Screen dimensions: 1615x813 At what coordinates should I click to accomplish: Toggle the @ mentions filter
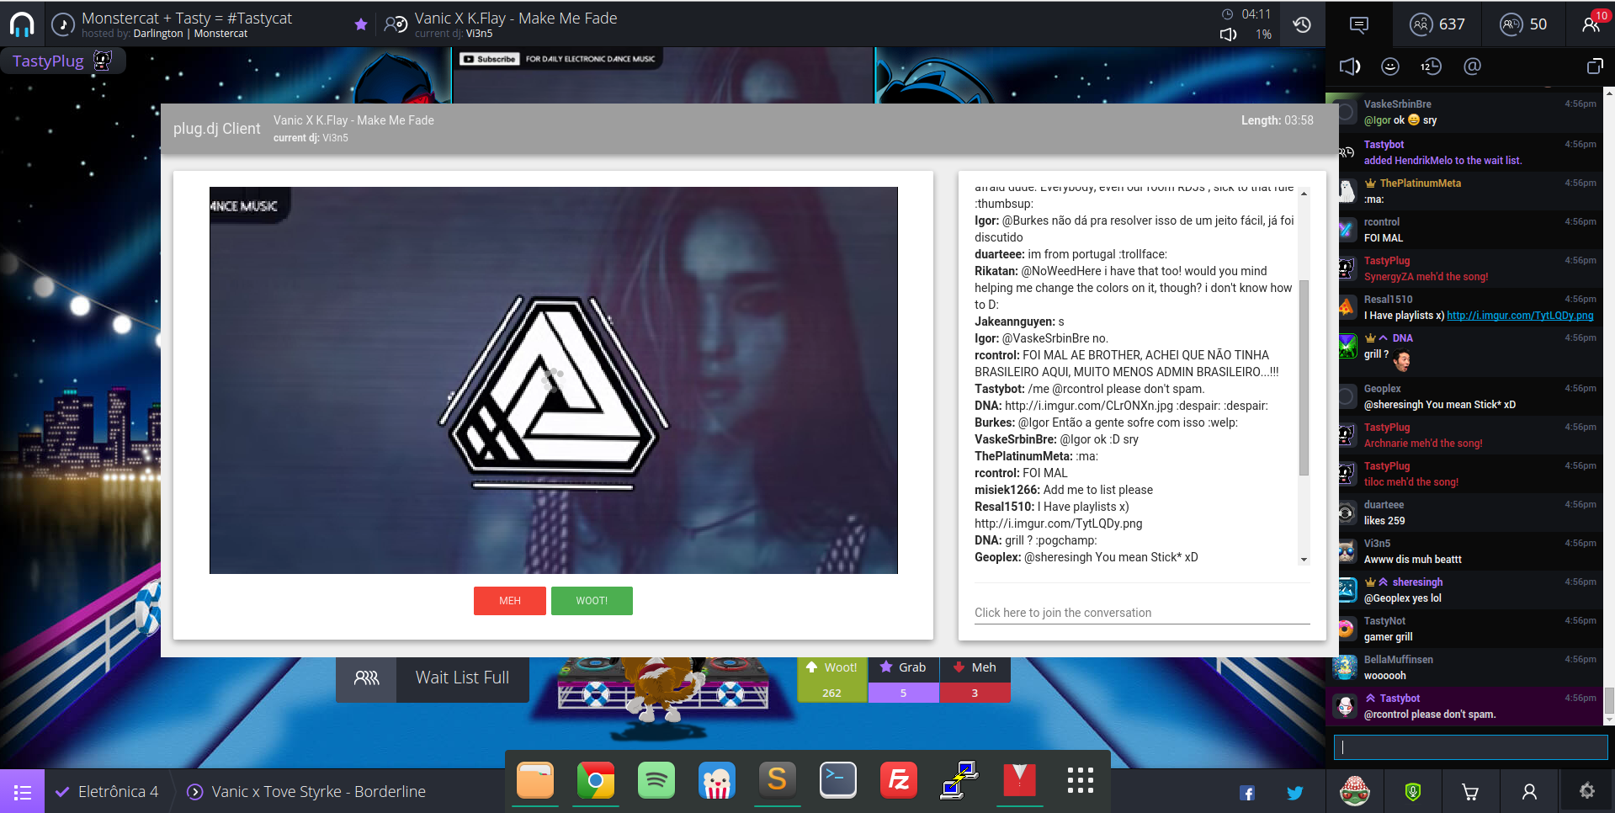1472,66
